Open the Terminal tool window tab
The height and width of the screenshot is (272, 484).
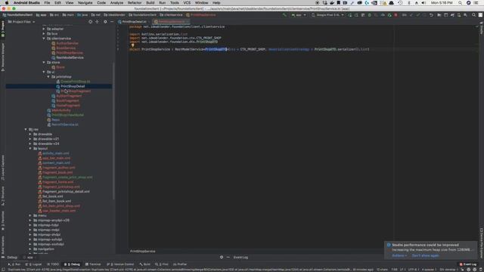pyautogui.click(x=93, y=264)
